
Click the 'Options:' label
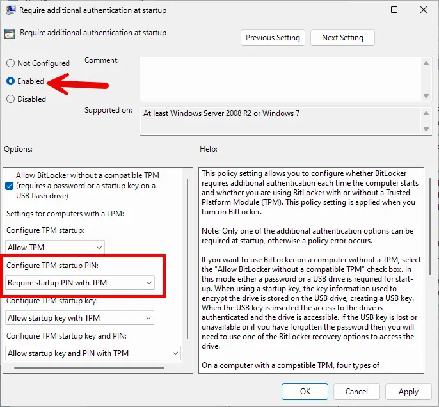(x=18, y=149)
